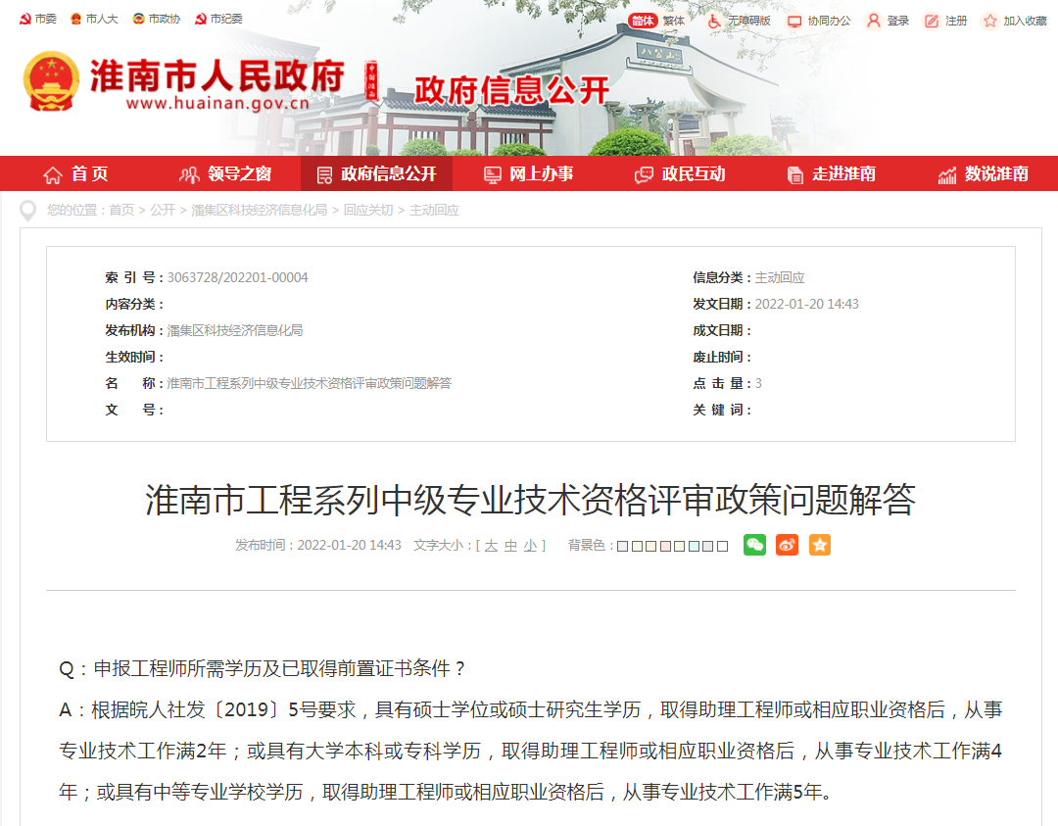1058x826 pixels.
Task: Click the home icon beside 首页 navigation
Action: (52, 173)
